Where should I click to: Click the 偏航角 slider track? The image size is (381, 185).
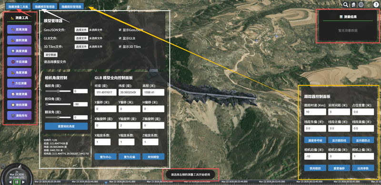coord(58,91)
